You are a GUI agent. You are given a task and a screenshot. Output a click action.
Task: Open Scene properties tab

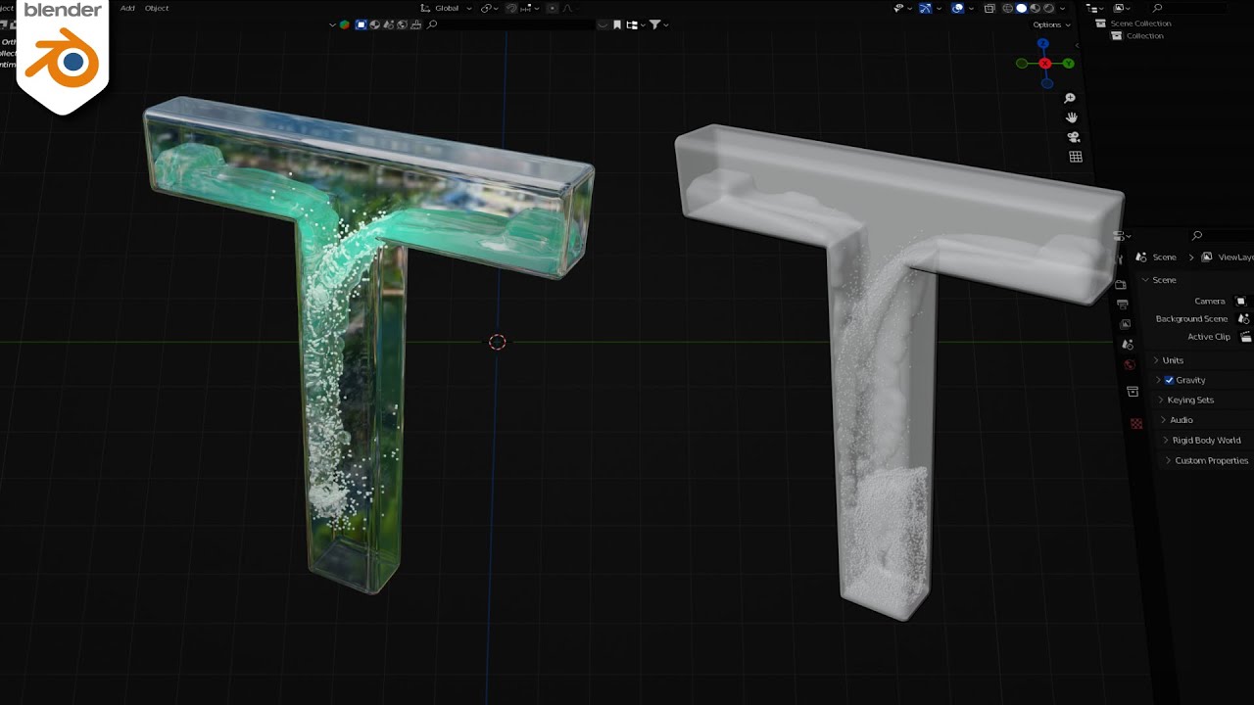click(x=1128, y=345)
